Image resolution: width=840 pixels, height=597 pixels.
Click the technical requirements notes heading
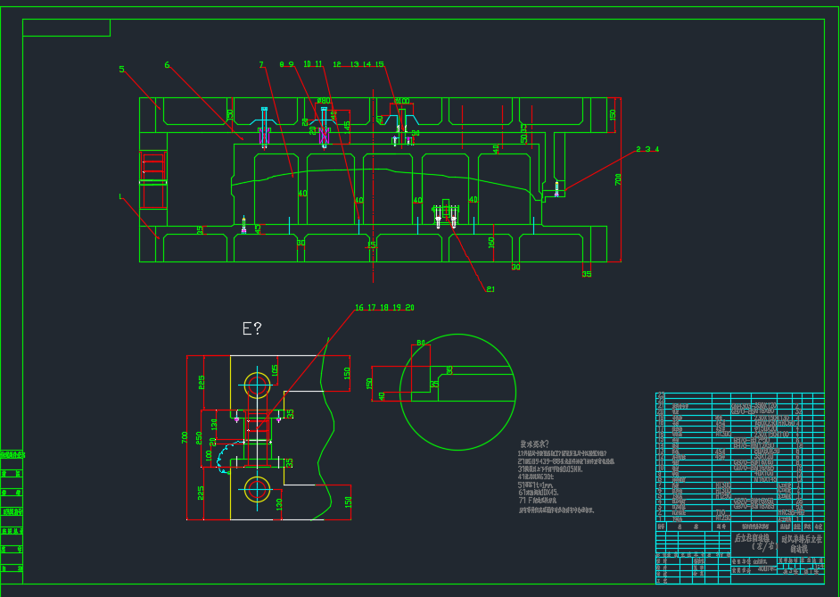pos(535,444)
